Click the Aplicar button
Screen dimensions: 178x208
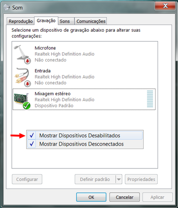[x=158, y=197]
